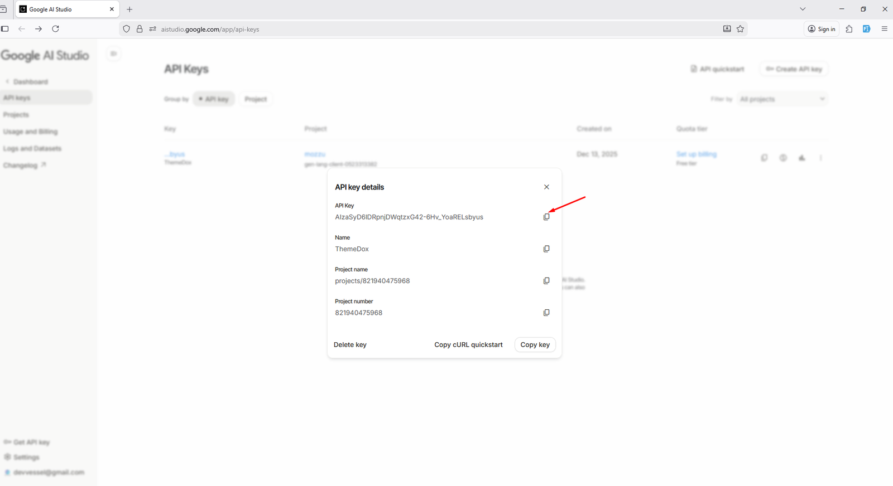Copy the projects/821940475968 project name icon

point(546,280)
